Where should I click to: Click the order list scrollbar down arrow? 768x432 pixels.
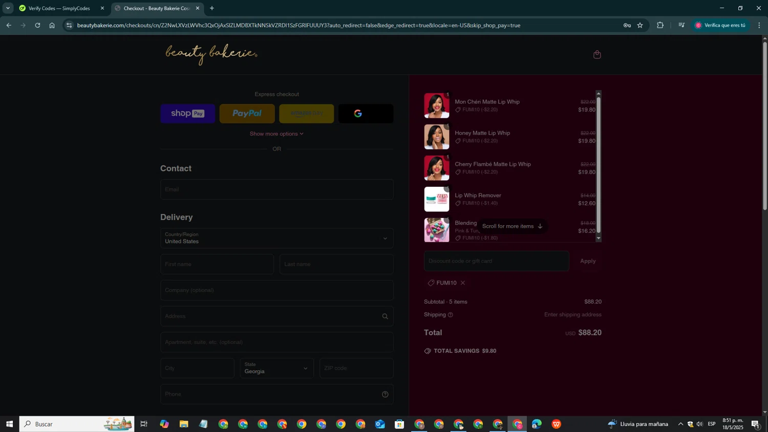(x=599, y=239)
